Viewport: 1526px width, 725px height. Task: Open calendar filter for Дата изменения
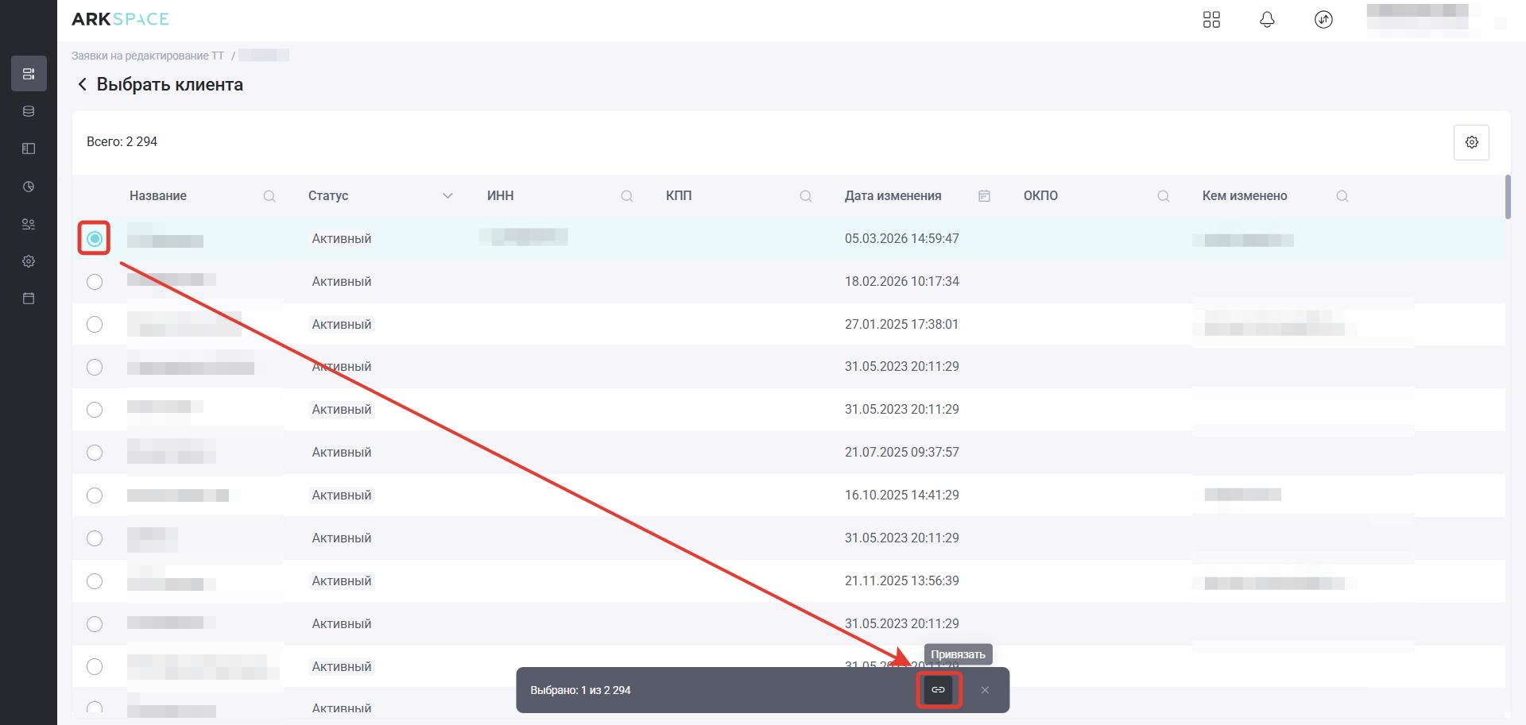(x=984, y=196)
